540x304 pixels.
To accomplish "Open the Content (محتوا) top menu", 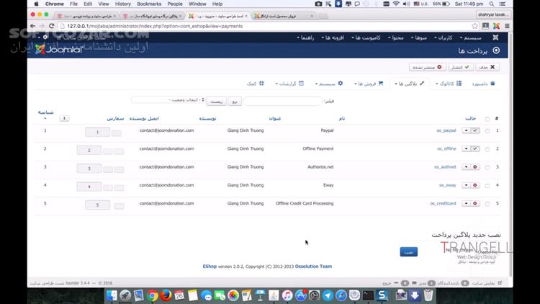I will tap(396, 37).
